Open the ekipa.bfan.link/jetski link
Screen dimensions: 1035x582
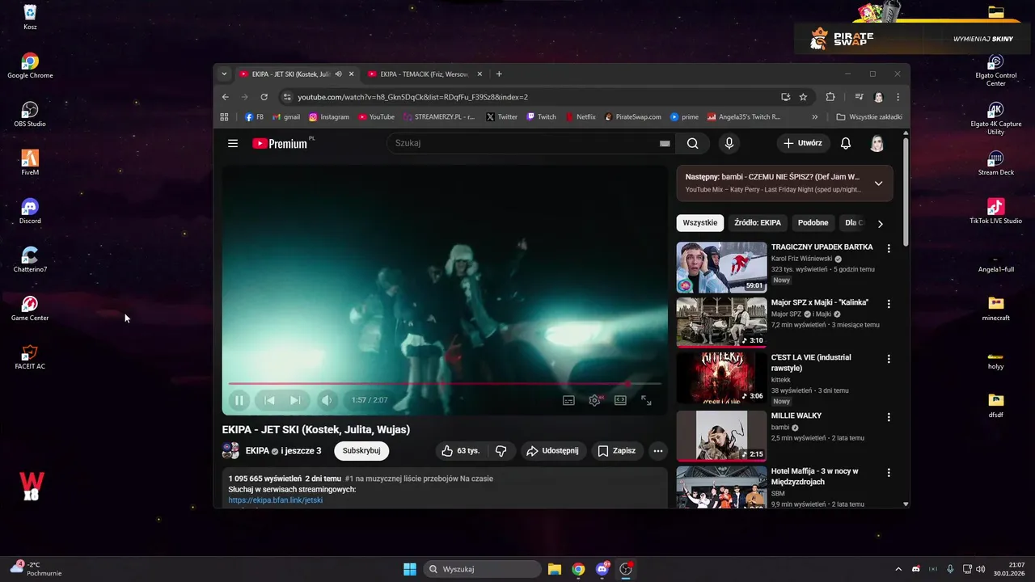coord(276,500)
